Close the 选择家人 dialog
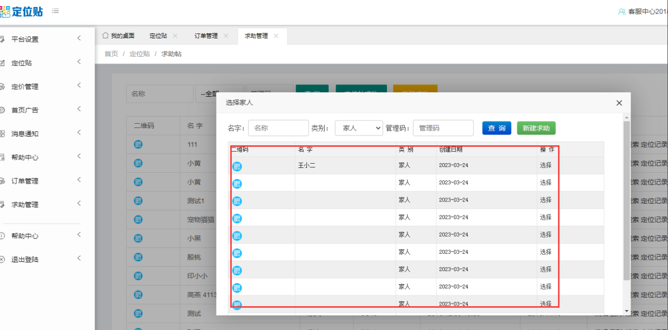The image size is (668, 330). click(x=619, y=103)
